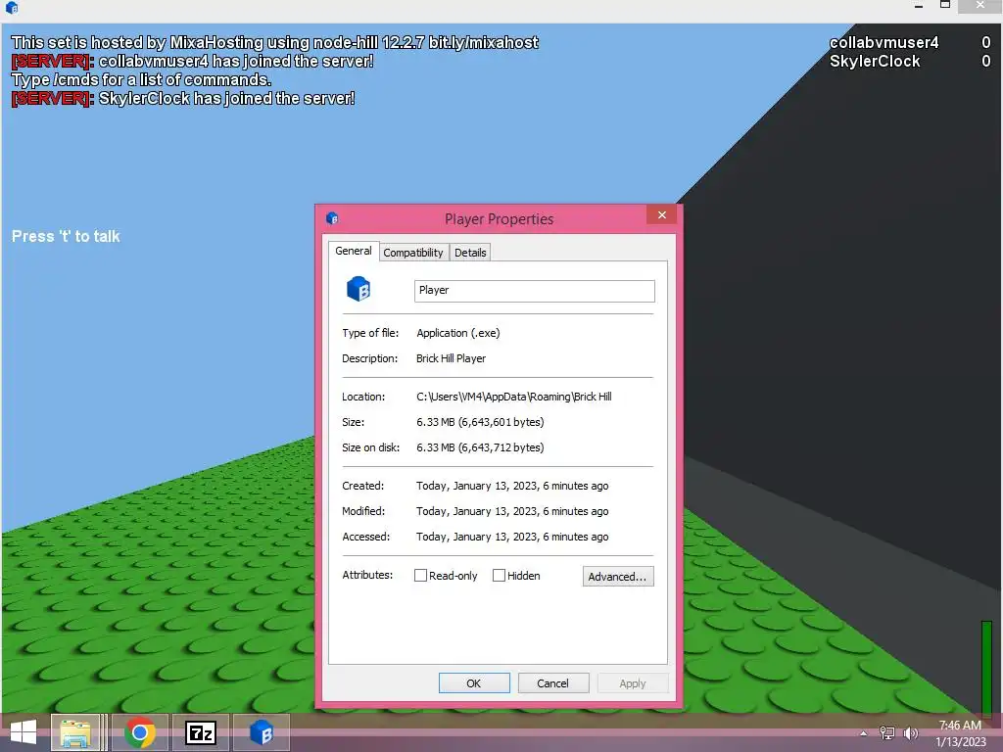Select Application (.exe) file type text

click(458, 333)
